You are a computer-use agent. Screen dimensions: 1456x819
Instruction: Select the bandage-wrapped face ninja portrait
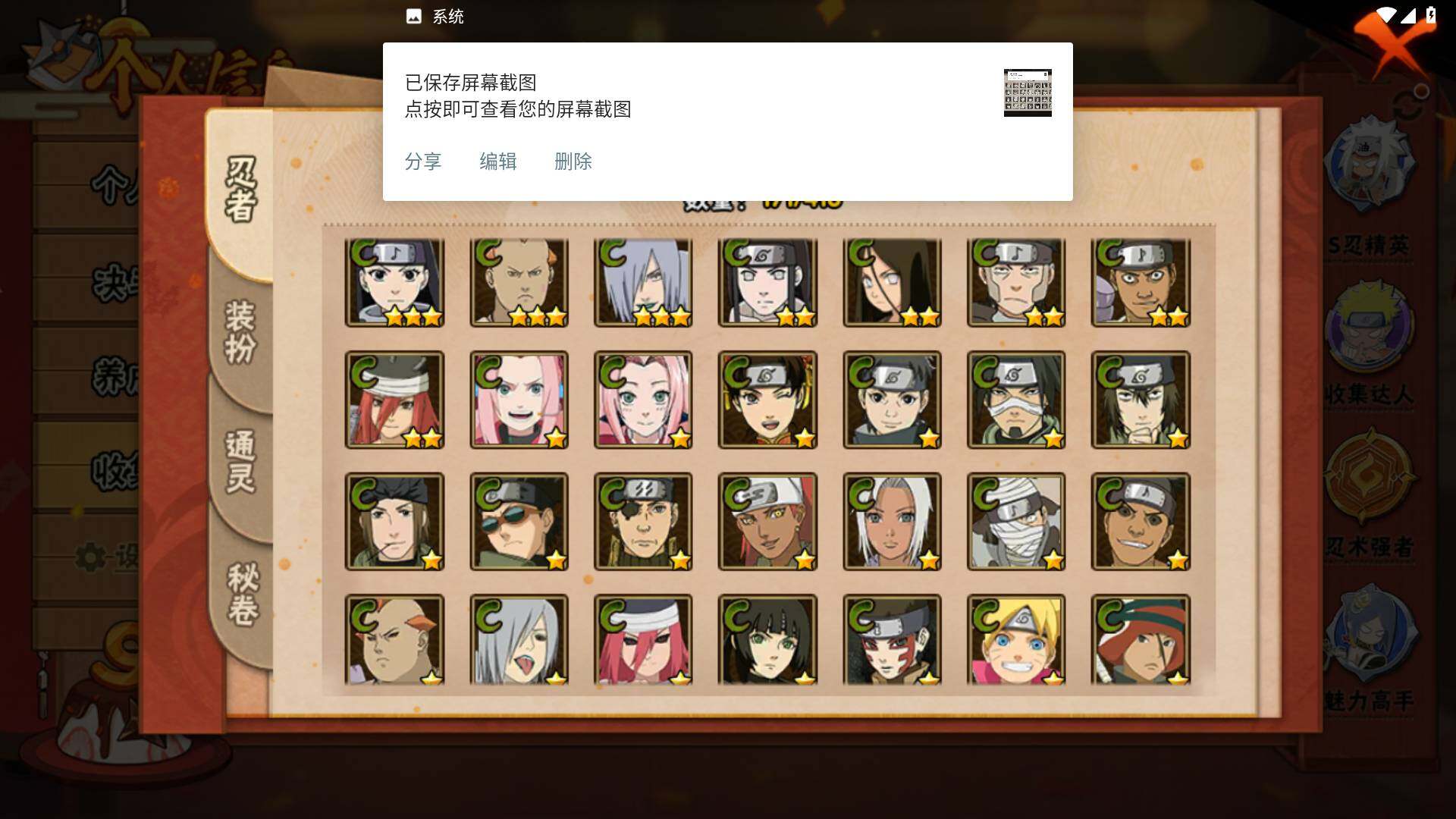pyautogui.click(x=1016, y=522)
